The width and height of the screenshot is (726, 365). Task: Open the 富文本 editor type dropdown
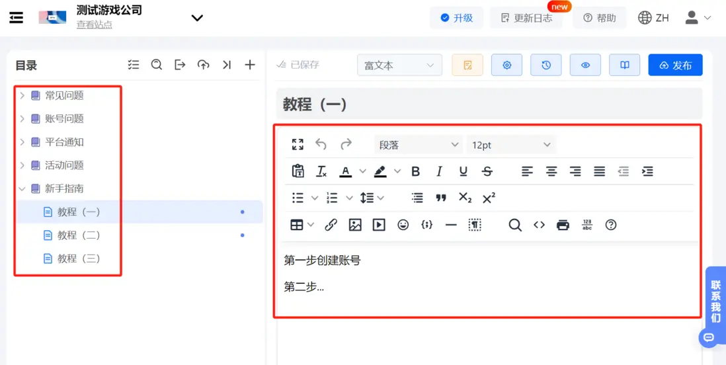399,65
